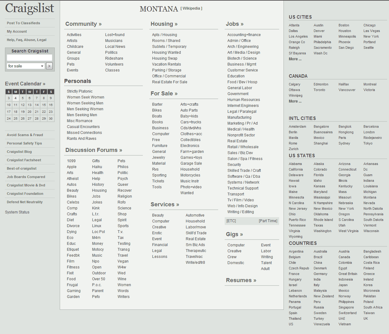Open Vacation Rentals listings

tap(166, 64)
